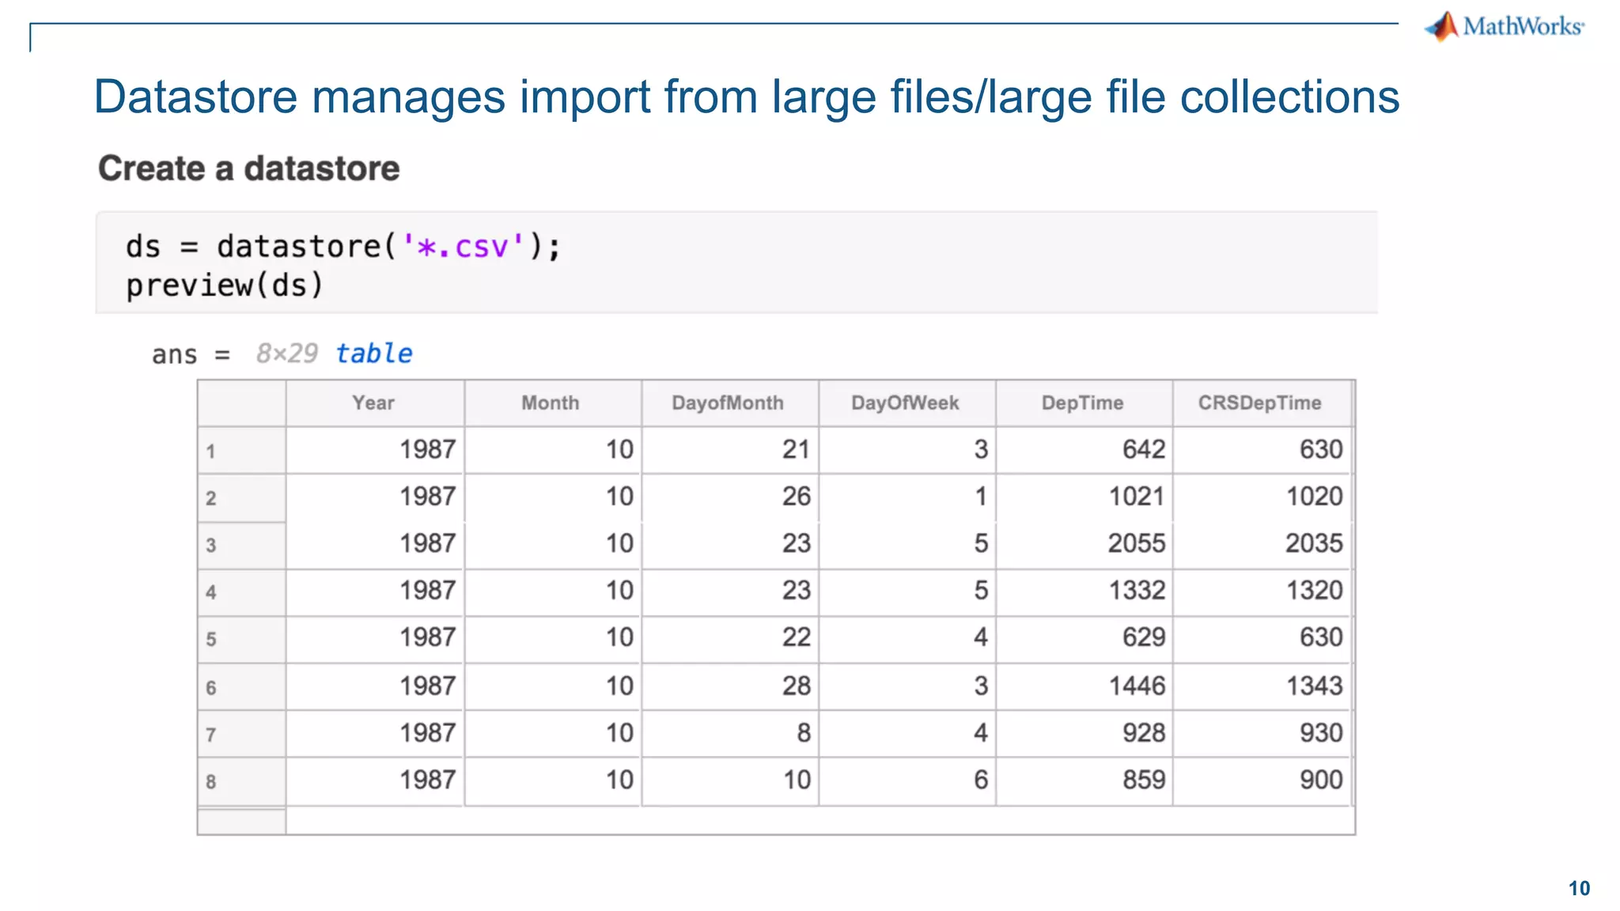1620x911 pixels.
Task: Click the ds = datastore('*.csv'); code line
Action: 343,246
